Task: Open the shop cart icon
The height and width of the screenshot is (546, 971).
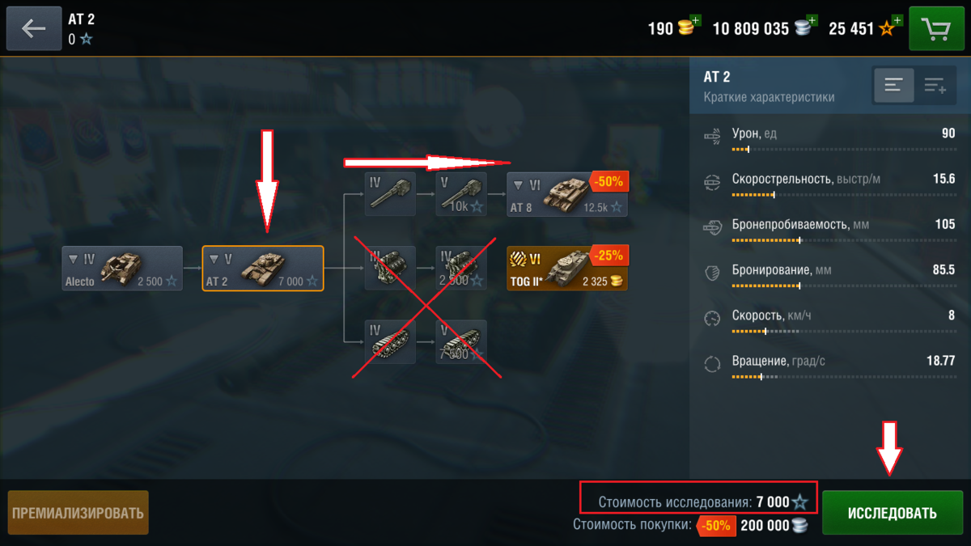Action: pos(936,29)
